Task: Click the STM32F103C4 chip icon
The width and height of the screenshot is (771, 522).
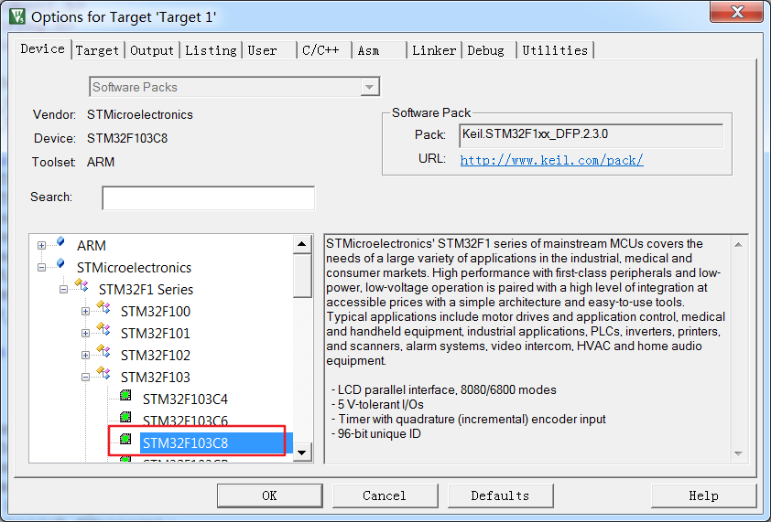Action: [125, 395]
